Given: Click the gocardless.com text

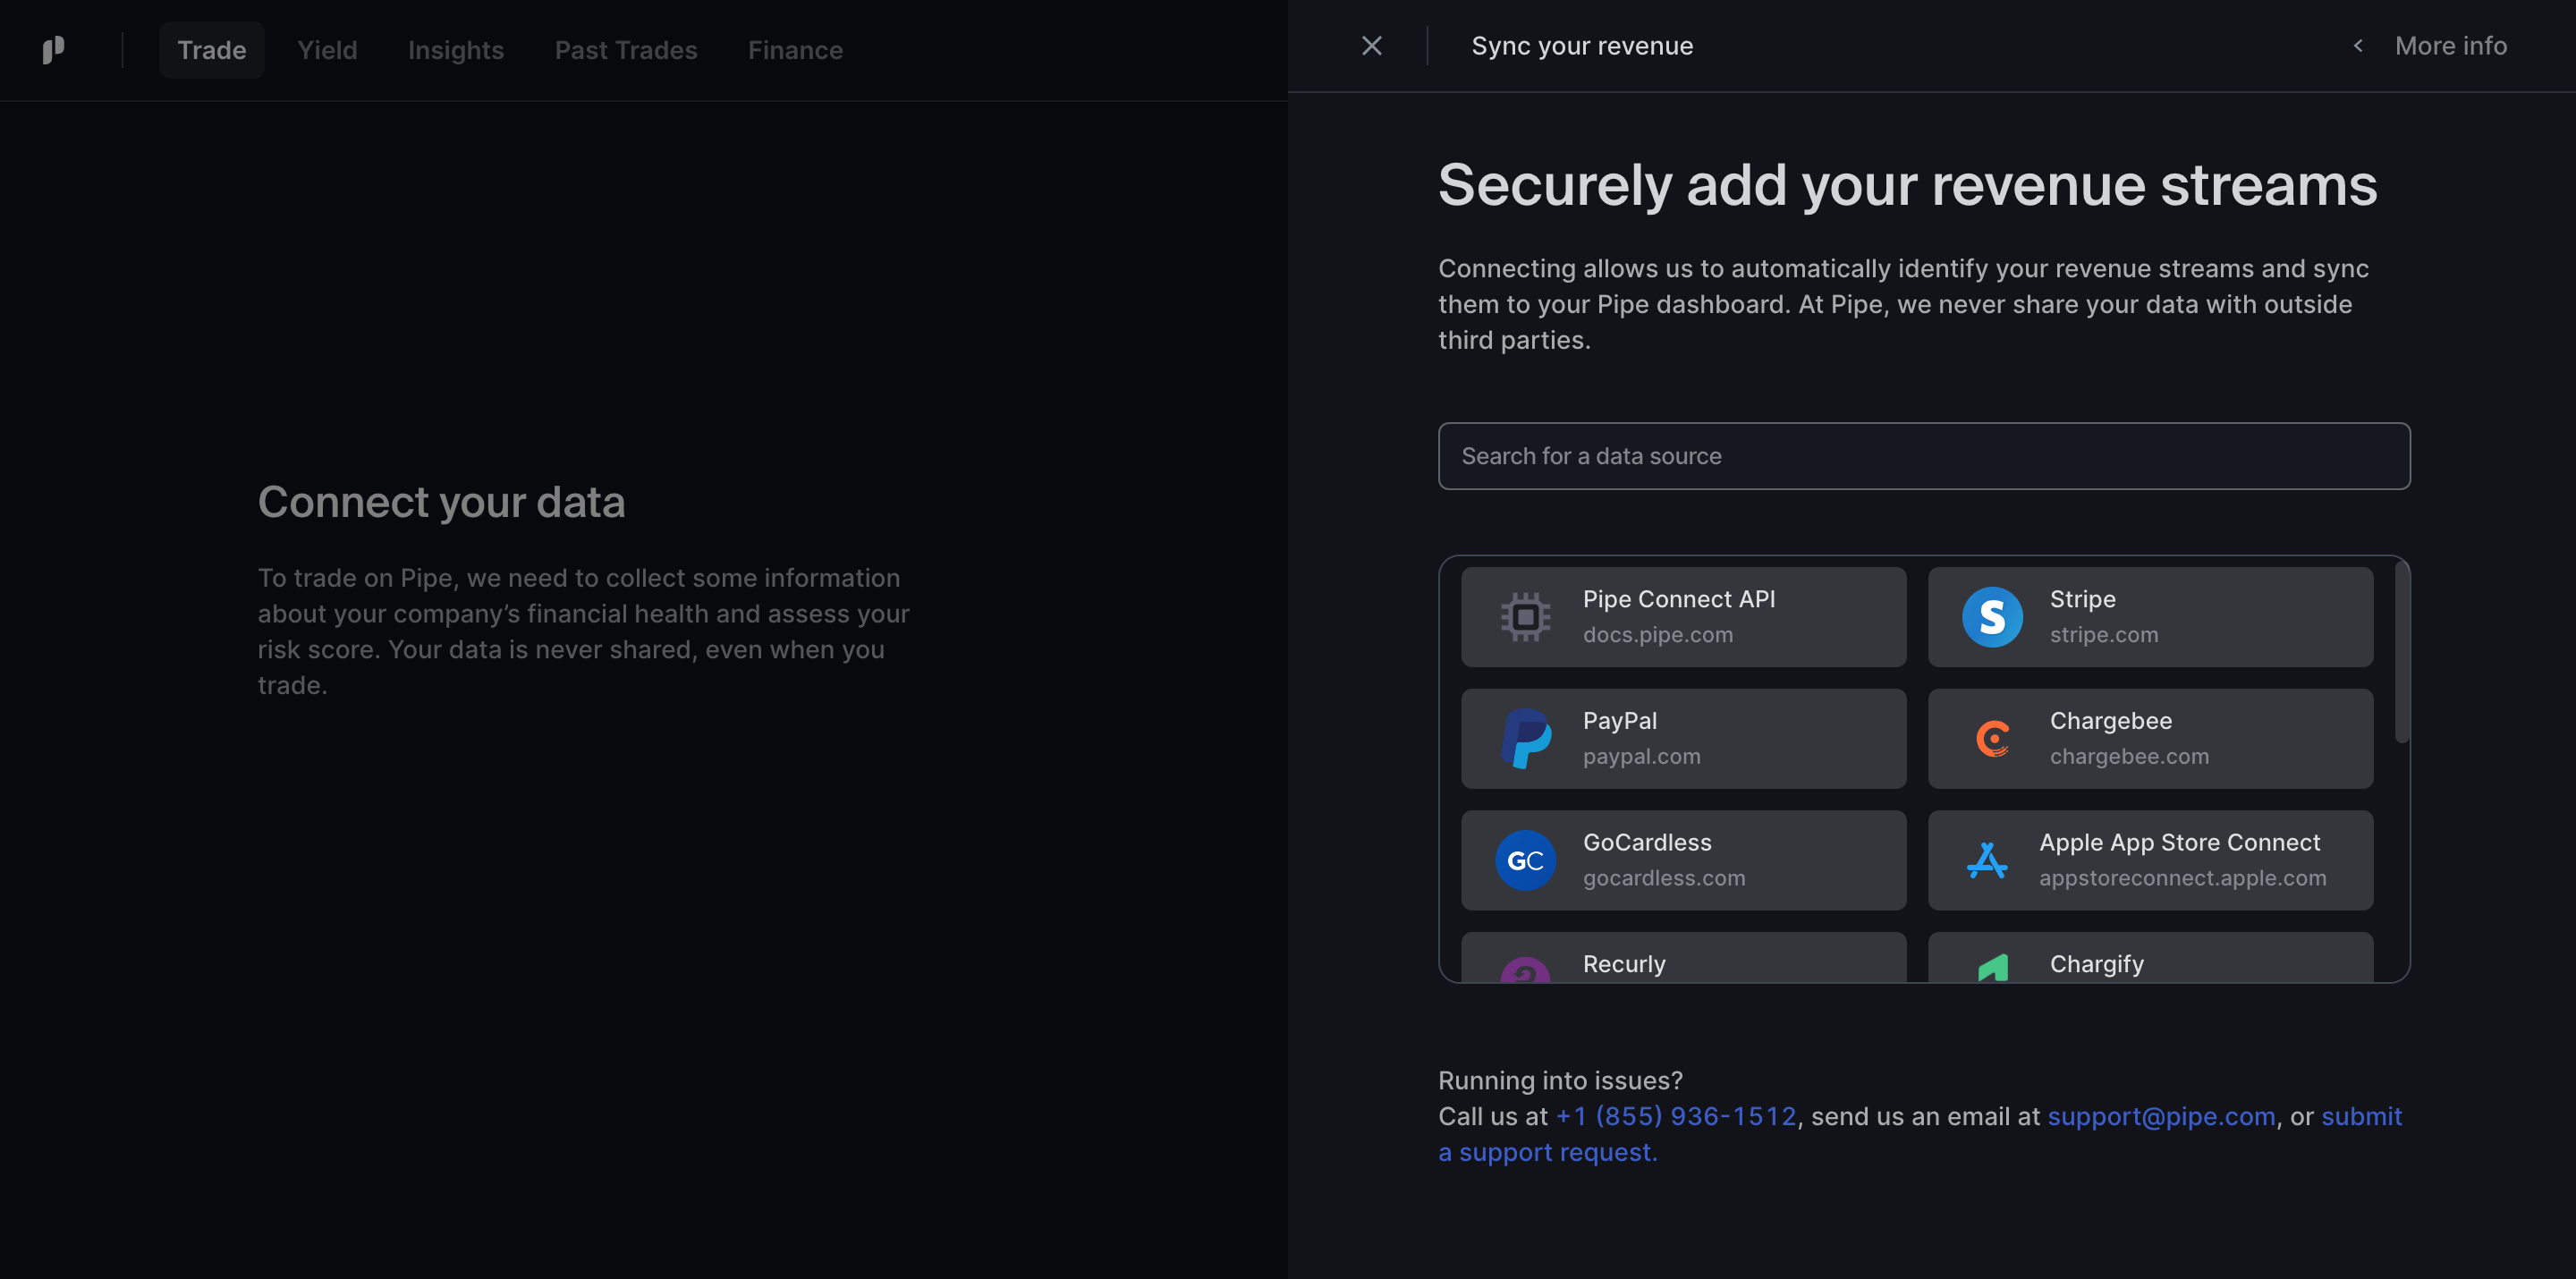Looking at the screenshot, I should [1664, 878].
